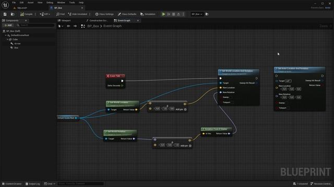Compile the BP_Box blueprint
Viewport: 334px width, 187px height.
tap(27, 14)
